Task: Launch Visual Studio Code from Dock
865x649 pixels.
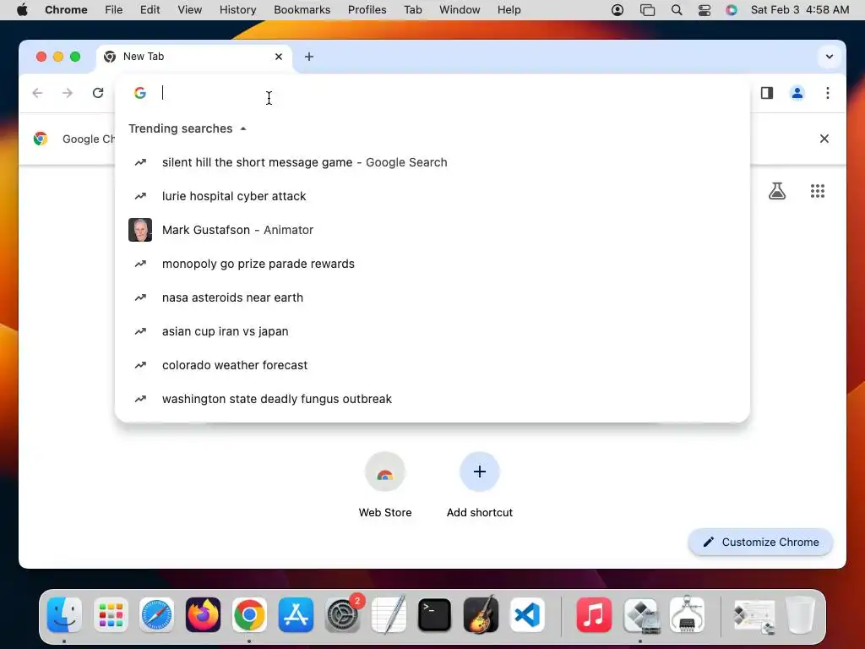Action: (527, 614)
